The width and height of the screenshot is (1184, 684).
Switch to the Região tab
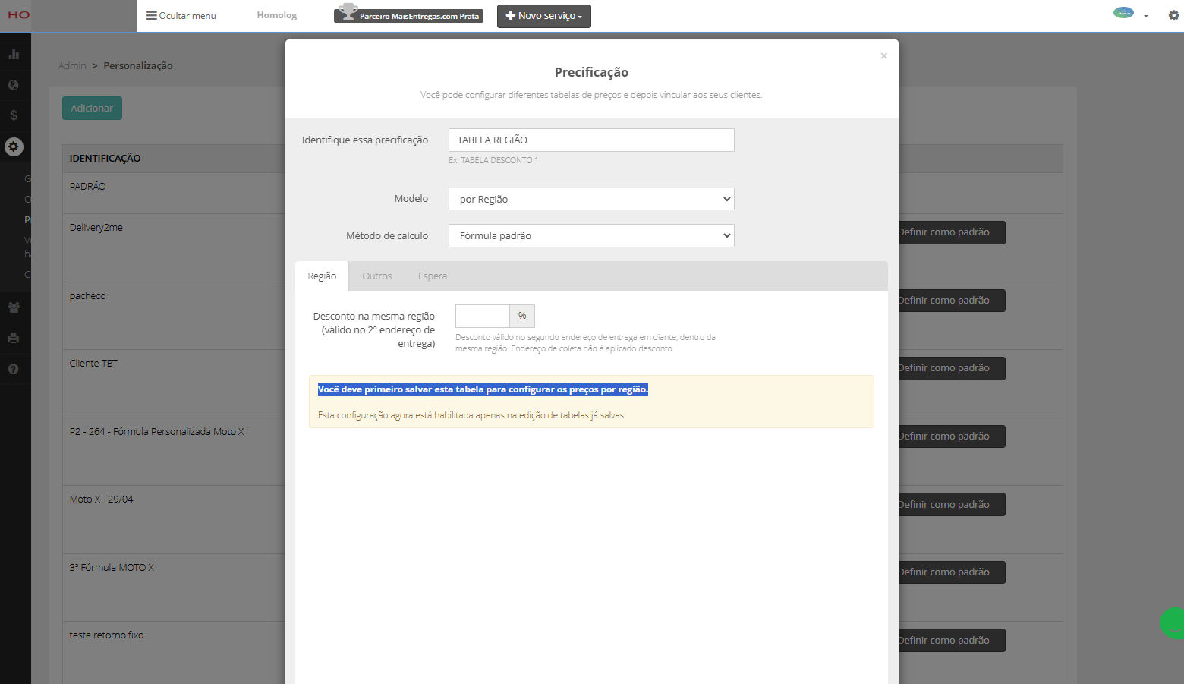click(322, 276)
